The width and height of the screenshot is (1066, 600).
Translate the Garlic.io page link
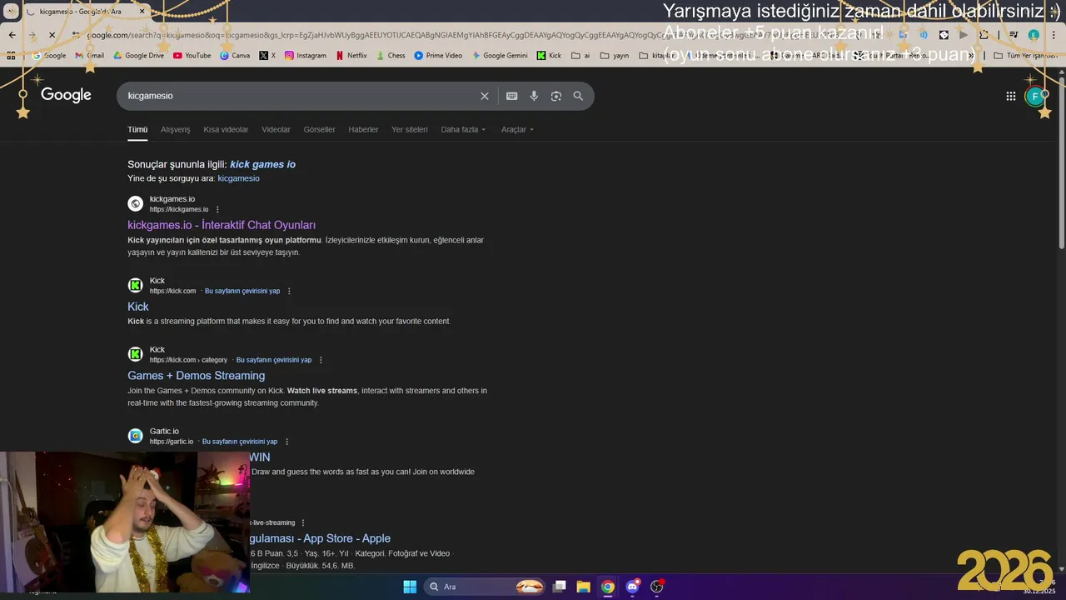coord(240,442)
